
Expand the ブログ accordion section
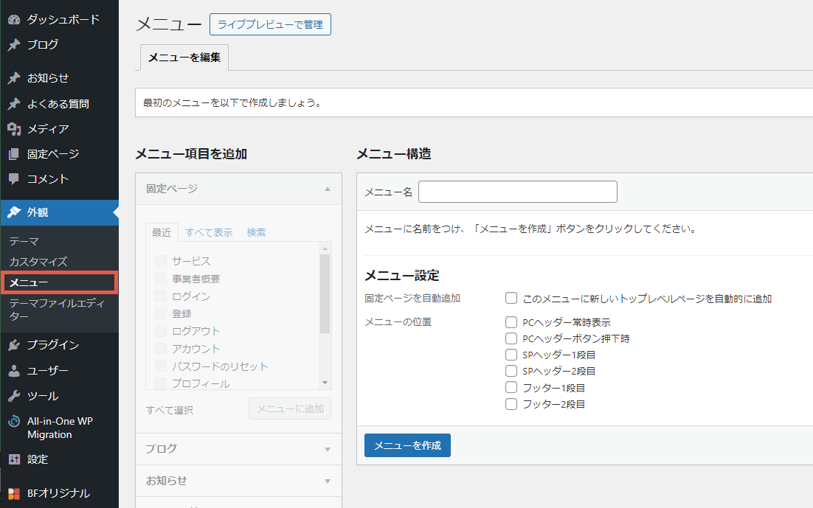[x=238, y=449]
